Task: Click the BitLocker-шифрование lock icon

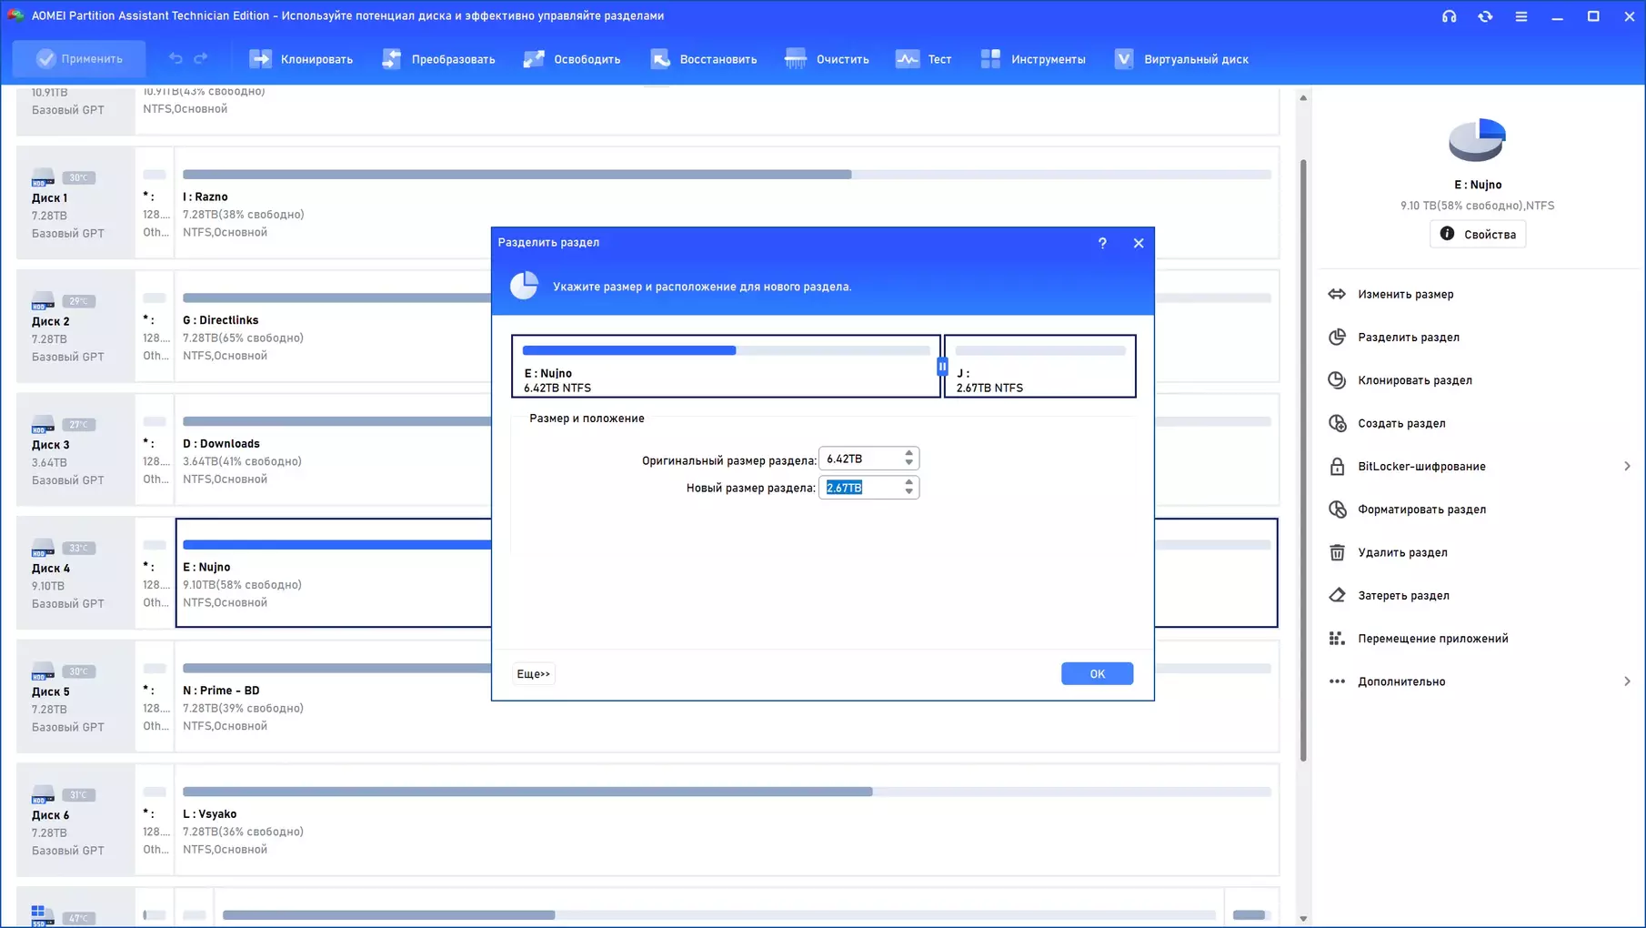Action: tap(1337, 467)
